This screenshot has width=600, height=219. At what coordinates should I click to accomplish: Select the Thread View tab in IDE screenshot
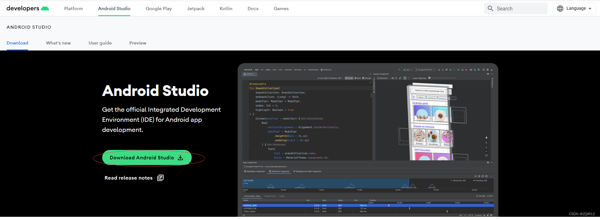[x=270, y=196]
